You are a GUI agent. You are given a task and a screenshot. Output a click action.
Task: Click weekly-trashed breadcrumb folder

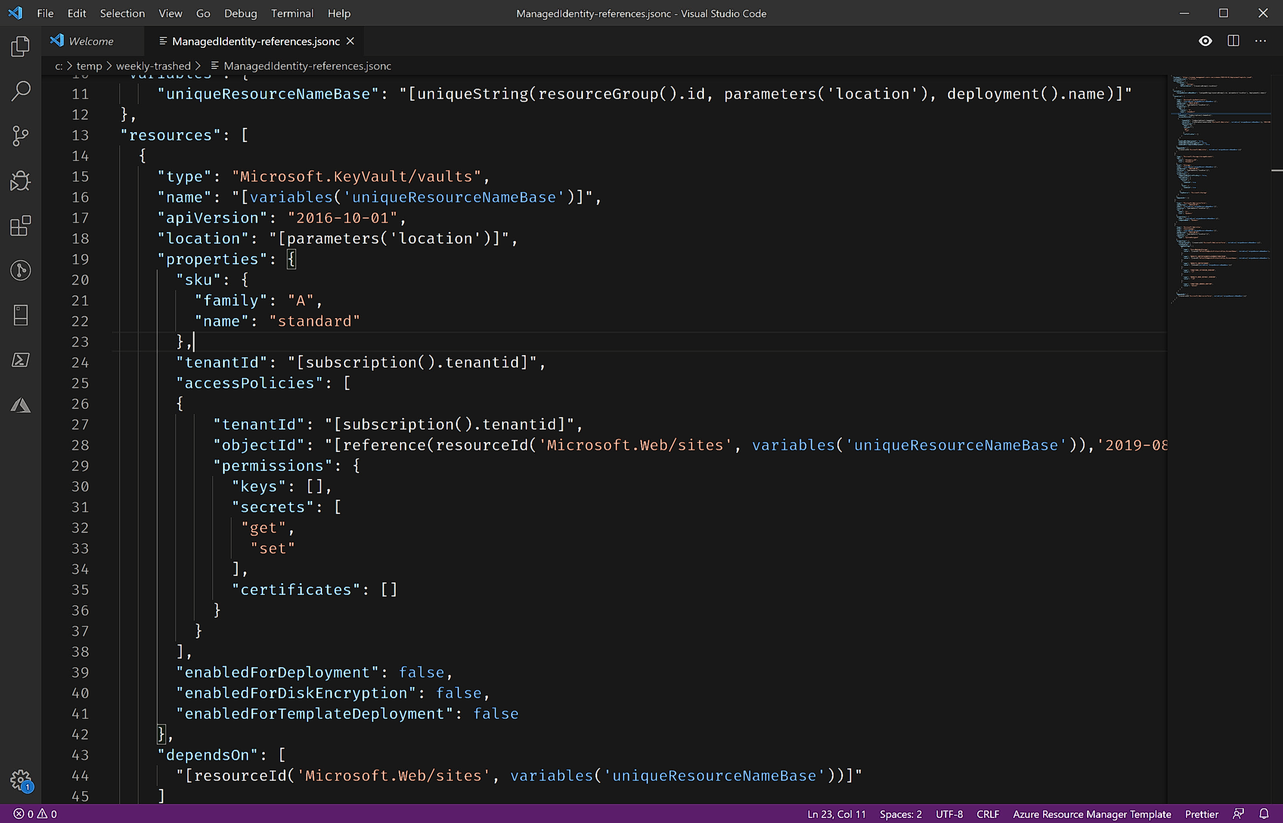point(153,66)
